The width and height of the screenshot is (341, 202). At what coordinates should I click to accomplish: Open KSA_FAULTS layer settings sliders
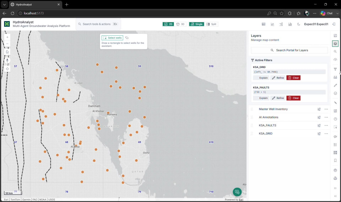point(319,125)
